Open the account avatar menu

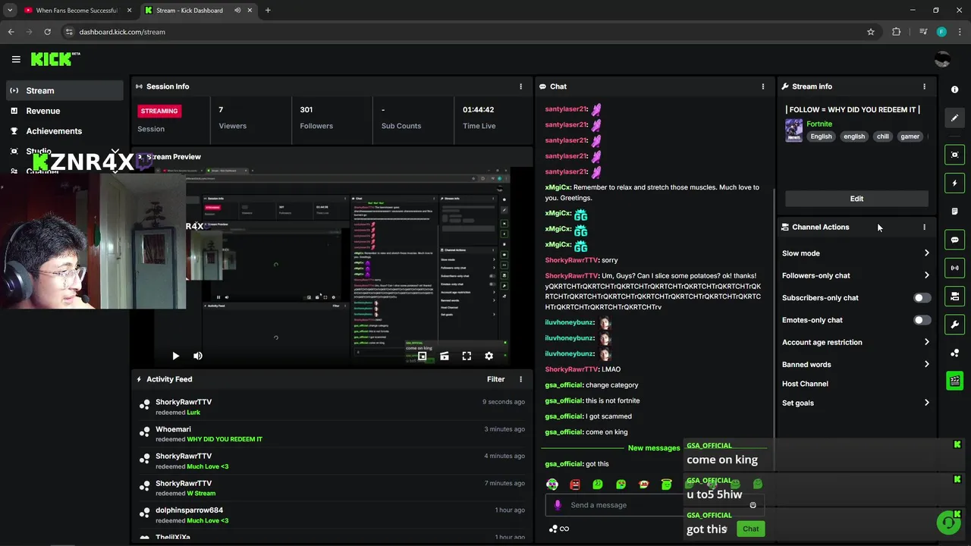(x=942, y=59)
